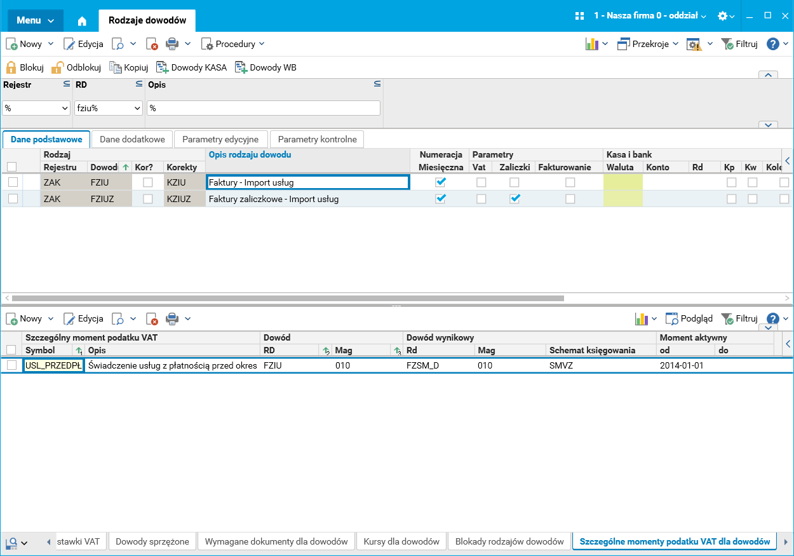Click the Opis filter input field

pos(264,108)
